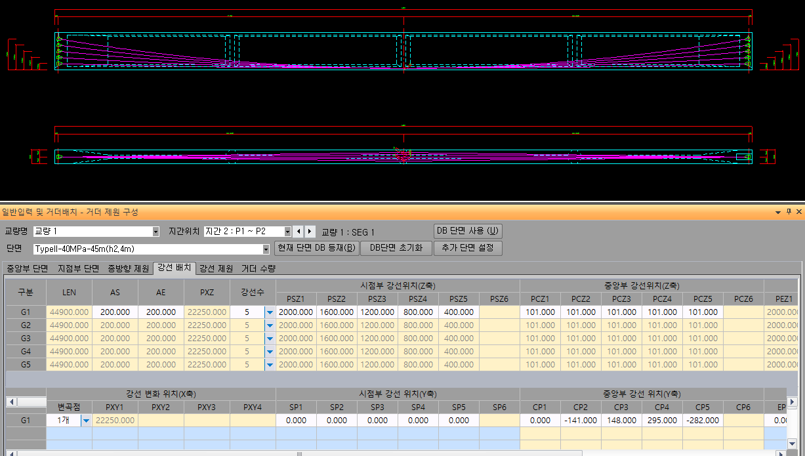Click the PXZ column header
This screenshot has height=456, width=805.
click(207, 293)
